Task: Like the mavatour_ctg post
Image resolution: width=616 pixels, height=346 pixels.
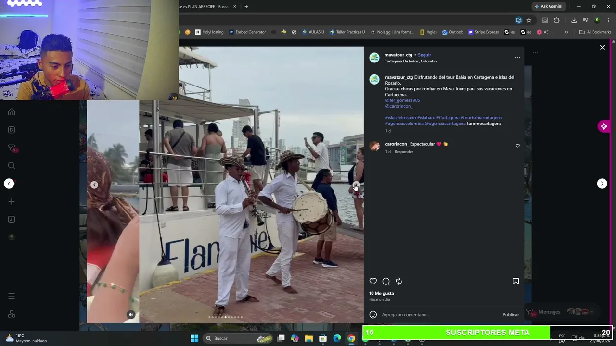Action: tap(373, 282)
